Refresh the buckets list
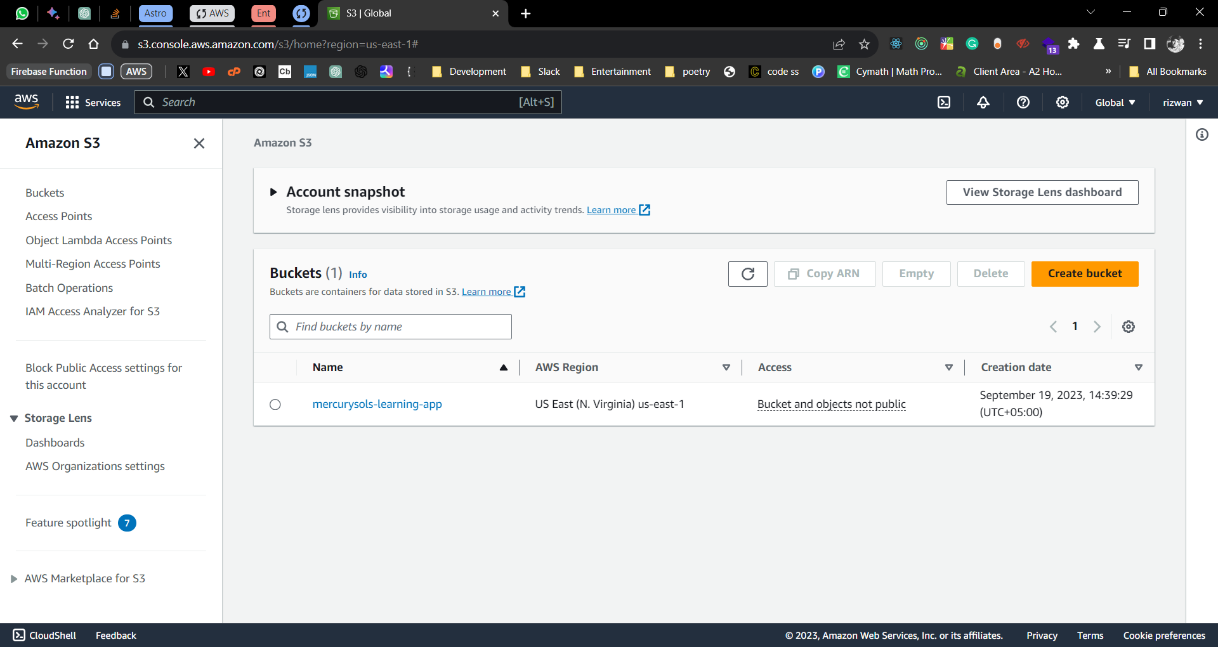This screenshot has height=647, width=1218. pyautogui.click(x=748, y=273)
